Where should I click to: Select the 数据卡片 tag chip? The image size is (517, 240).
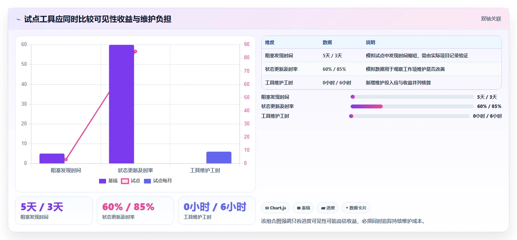coord(356,208)
